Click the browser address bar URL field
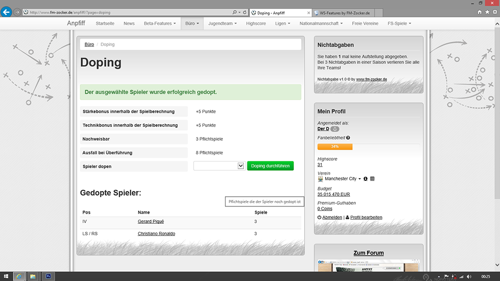The image size is (500, 281). [x=128, y=12]
